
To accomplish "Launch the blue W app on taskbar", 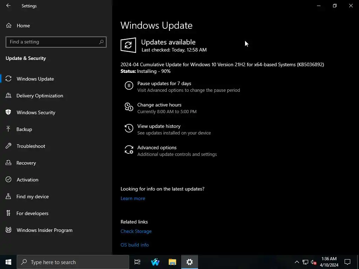I will coord(155,262).
